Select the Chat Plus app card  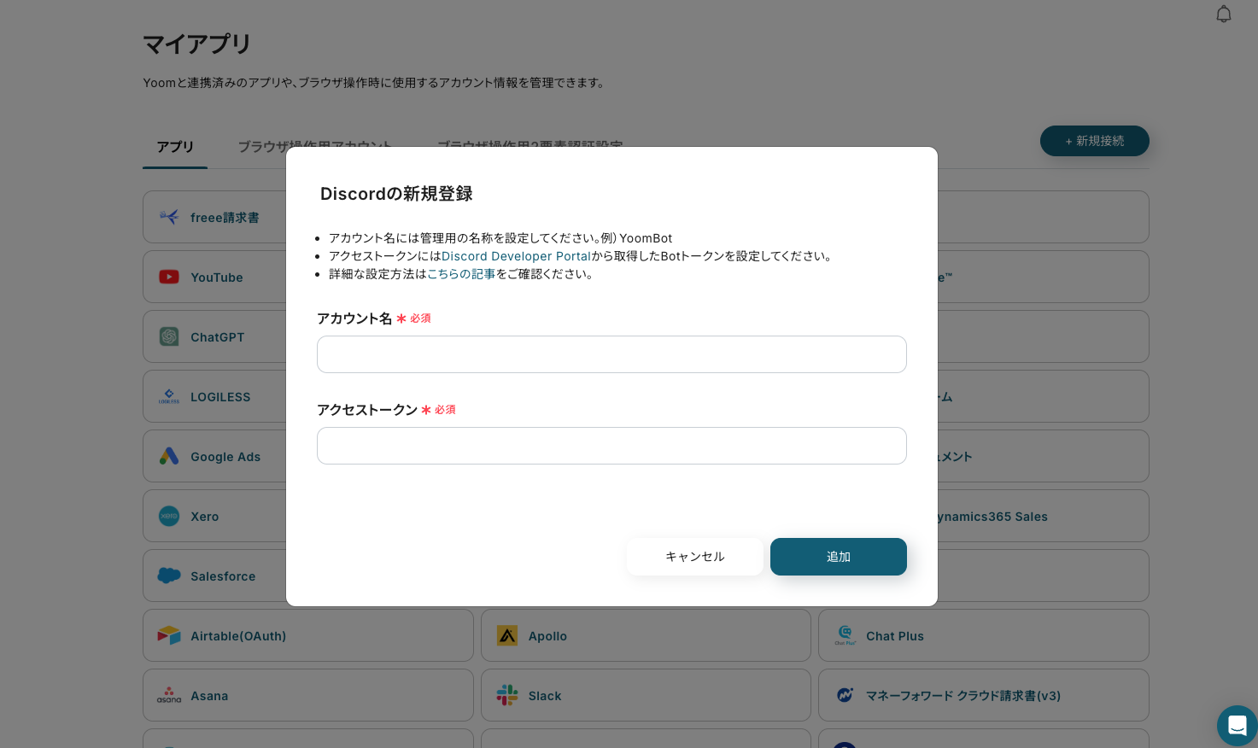(984, 635)
